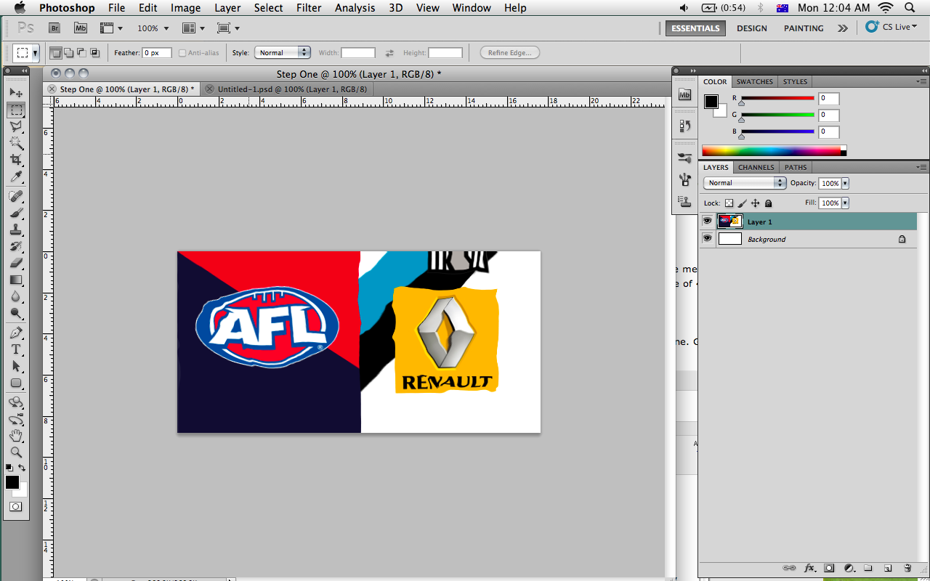This screenshot has height=581, width=930.
Task: Select the History Brush tool
Action: 16,246
